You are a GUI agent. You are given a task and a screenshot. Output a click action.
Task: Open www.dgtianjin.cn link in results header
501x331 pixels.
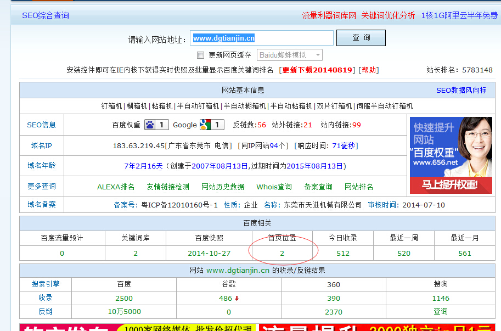(238, 270)
